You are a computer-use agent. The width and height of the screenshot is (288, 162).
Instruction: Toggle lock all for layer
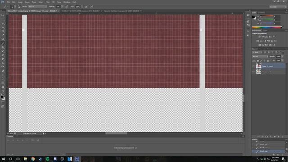click(268, 61)
